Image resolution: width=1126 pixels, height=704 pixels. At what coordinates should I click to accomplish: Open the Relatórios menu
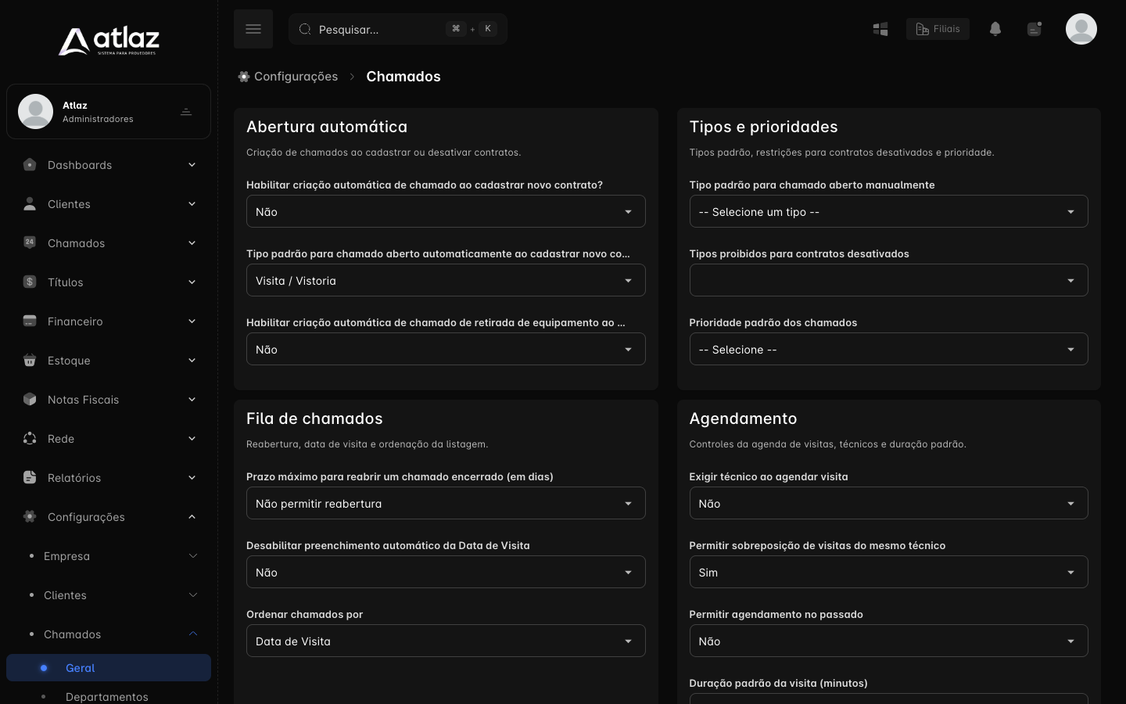(x=109, y=477)
